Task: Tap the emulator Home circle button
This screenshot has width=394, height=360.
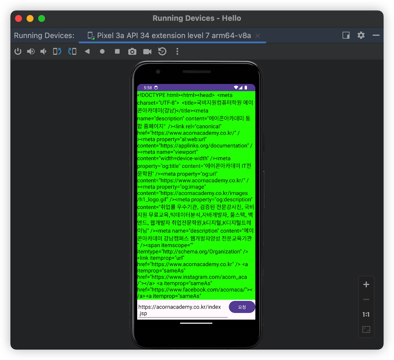Action: [102, 51]
